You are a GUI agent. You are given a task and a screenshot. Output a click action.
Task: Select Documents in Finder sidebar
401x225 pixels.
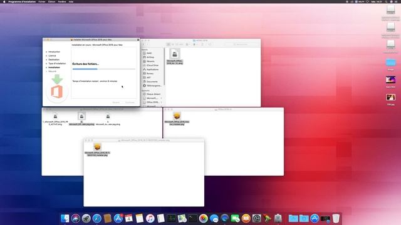click(152, 82)
